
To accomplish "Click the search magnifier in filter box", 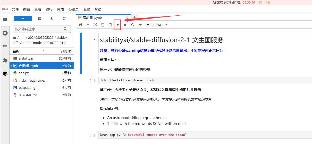I will (x=65, y=29).
